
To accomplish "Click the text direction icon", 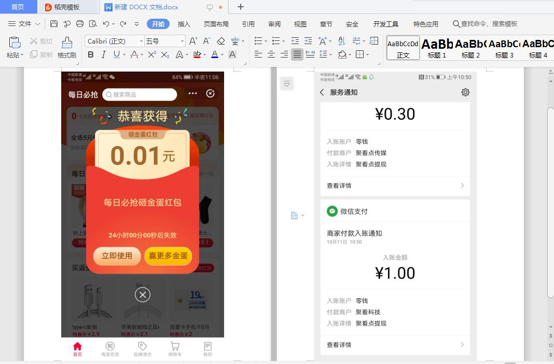I will [322, 41].
